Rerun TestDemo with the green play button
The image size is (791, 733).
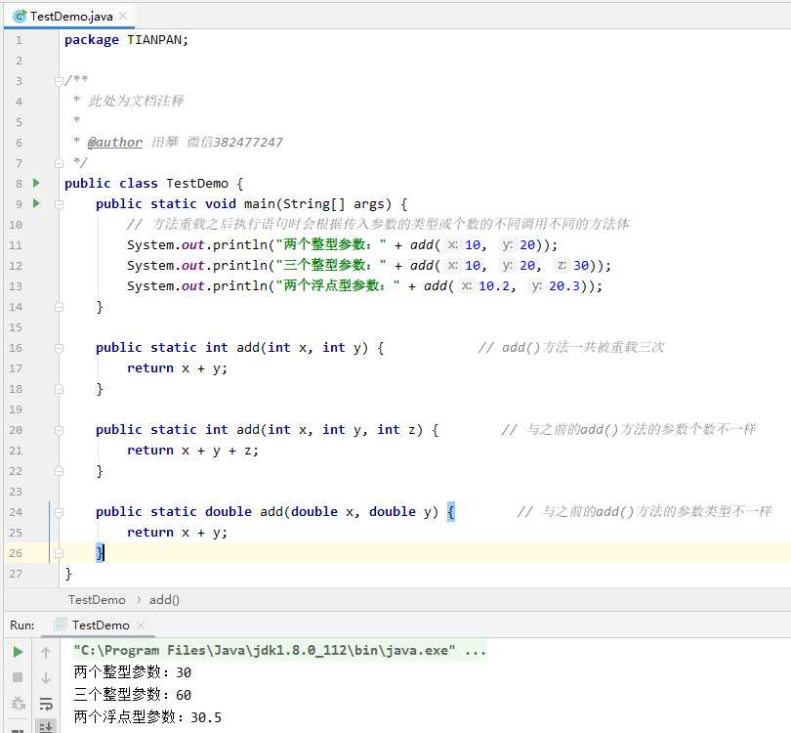click(x=18, y=652)
